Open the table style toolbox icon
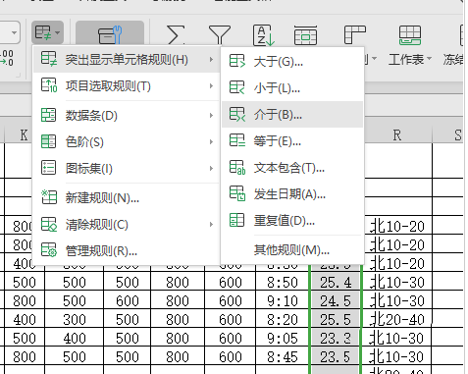This screenshot has width=468, height=374. [x=110, y=34]
